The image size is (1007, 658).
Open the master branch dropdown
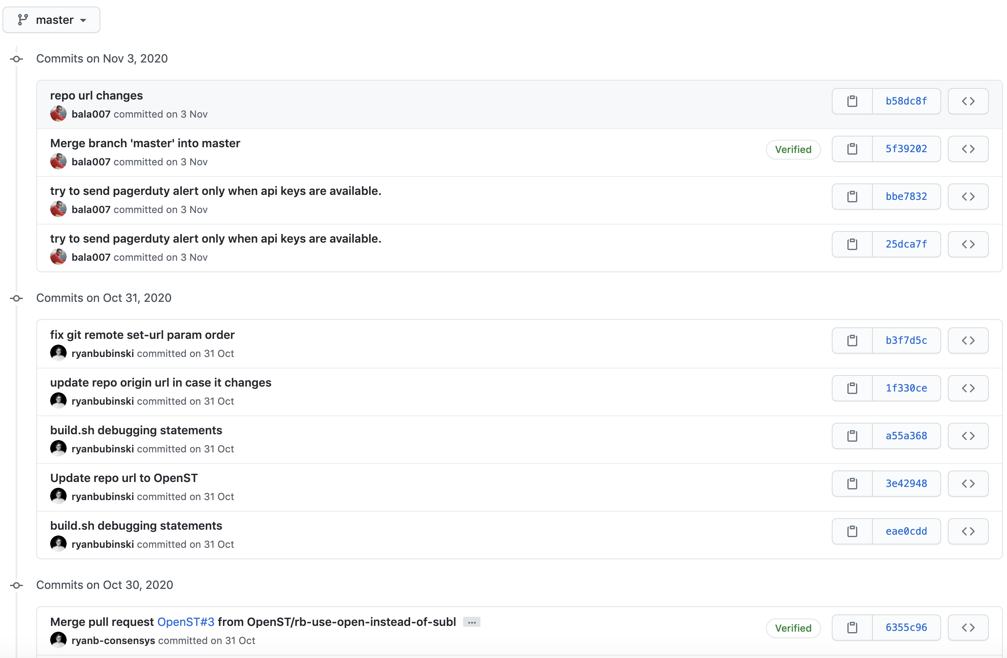click(x=51, y=20)
